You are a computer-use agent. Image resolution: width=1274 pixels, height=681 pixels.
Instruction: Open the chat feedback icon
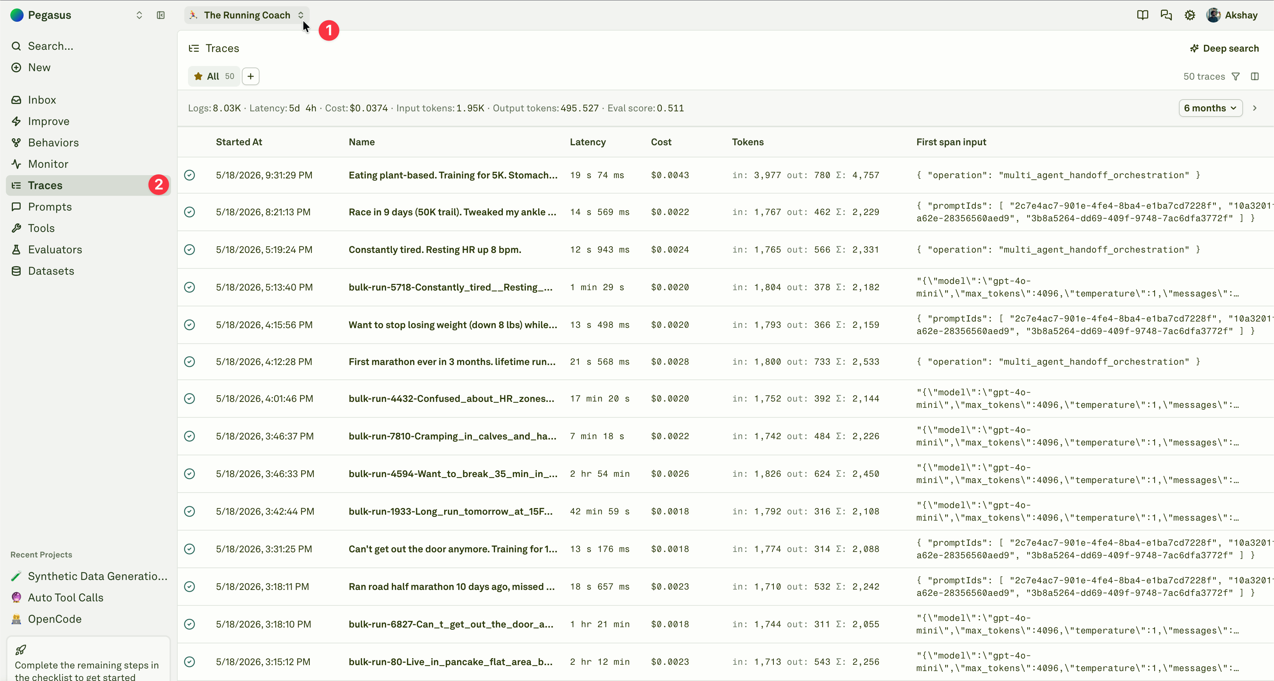pos(1166,15)
